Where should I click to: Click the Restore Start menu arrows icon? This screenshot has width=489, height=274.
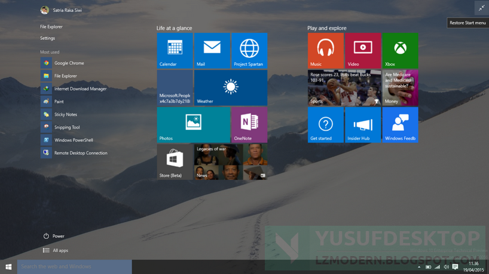pos(481,8)
